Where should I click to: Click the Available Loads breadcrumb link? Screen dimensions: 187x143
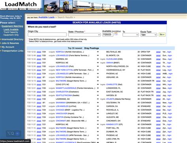pyautogui.click(x=47, y=17)
